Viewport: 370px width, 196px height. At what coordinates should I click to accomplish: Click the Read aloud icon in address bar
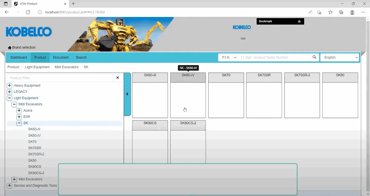310,12
